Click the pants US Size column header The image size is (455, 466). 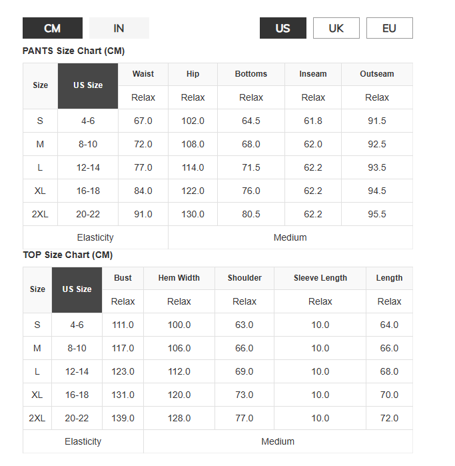coord(88,85)
